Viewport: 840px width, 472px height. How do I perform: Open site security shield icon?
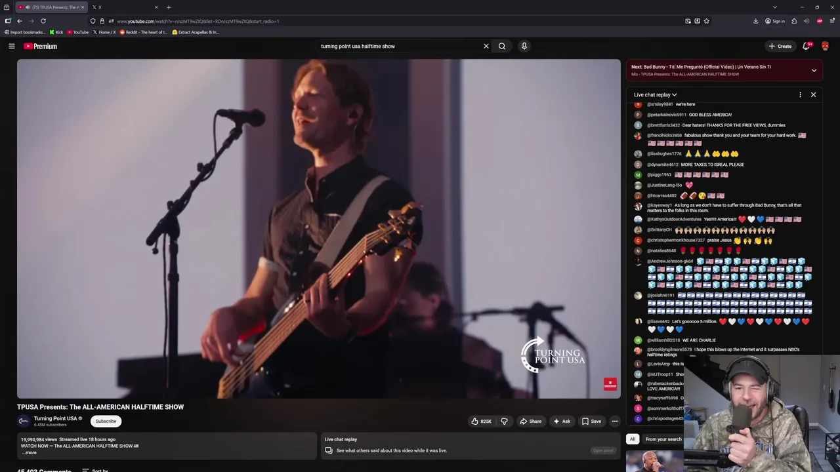click(x=93, y=21)
